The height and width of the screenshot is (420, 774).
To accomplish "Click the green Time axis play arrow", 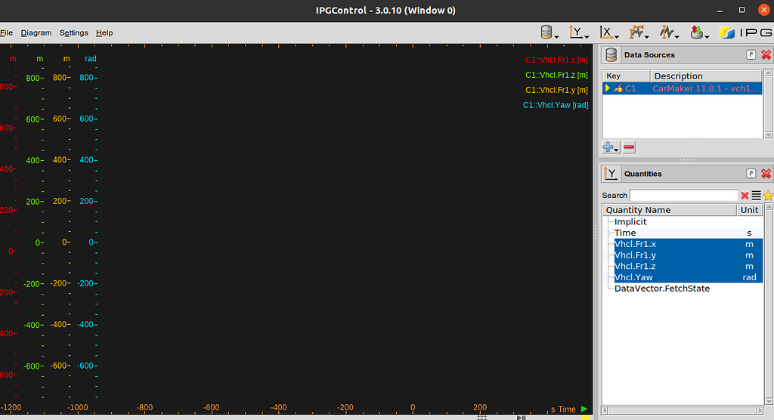I will coord(584,409).
